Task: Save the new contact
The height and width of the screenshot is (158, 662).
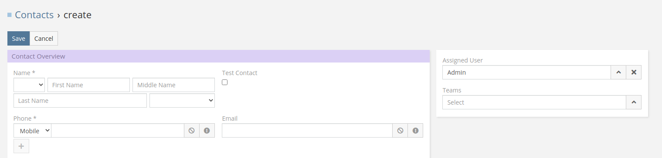Action: click(19, 38)
